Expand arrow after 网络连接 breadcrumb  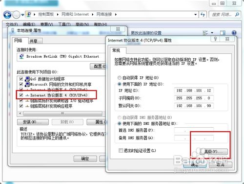(116, 15)
